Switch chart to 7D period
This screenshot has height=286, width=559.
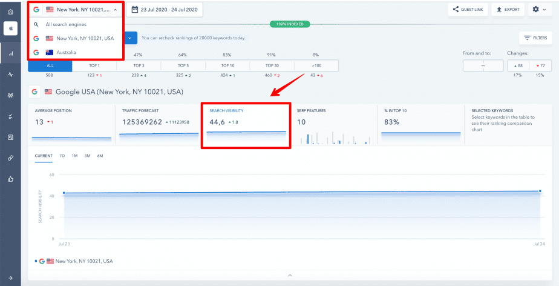pos(62,156)
